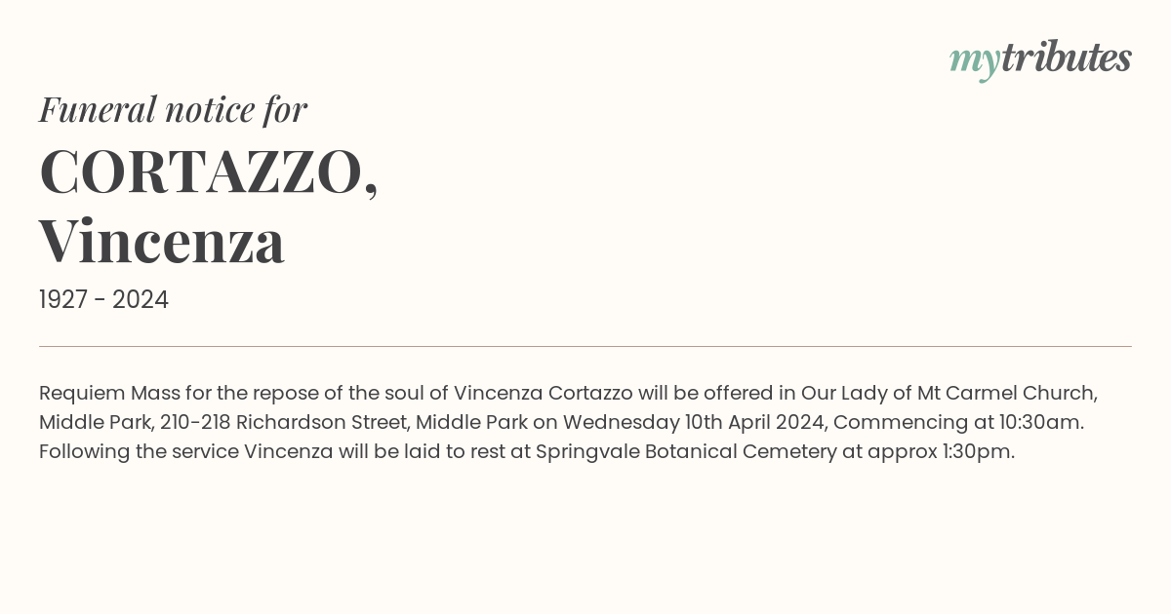Click "laid to rest" in last sentence
The width and height of the screenshot is (1171, 614).
[x=439, y=452]
